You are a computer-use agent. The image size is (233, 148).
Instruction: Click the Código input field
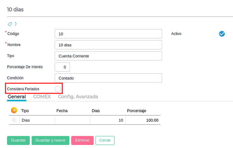tap(108, 34)
